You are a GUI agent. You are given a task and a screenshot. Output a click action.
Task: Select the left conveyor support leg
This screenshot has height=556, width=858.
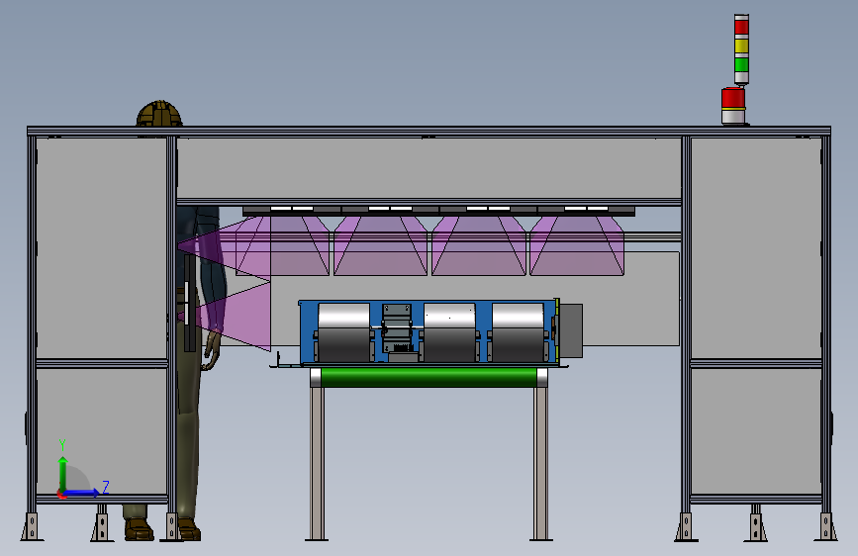[x=317, y=463]
